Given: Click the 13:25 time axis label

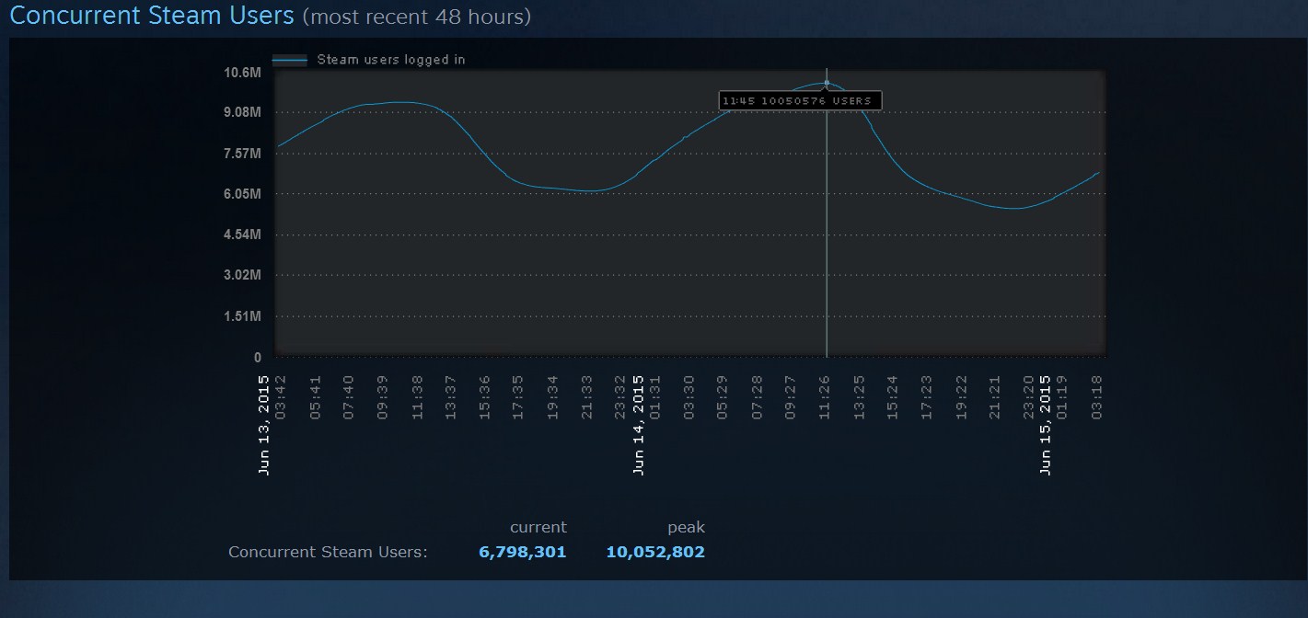Looking at the screenshot, I should click(x=860, y=396).
